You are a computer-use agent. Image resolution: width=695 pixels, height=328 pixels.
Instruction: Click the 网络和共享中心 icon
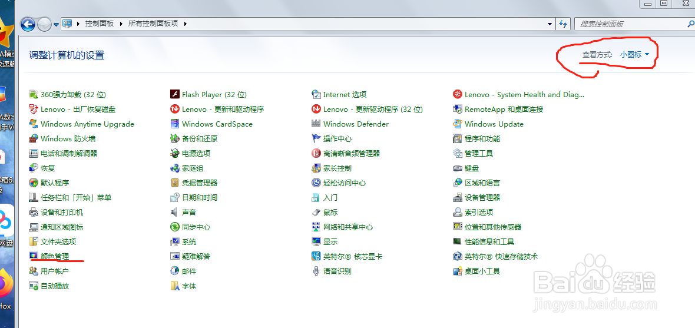coord(316,227)
